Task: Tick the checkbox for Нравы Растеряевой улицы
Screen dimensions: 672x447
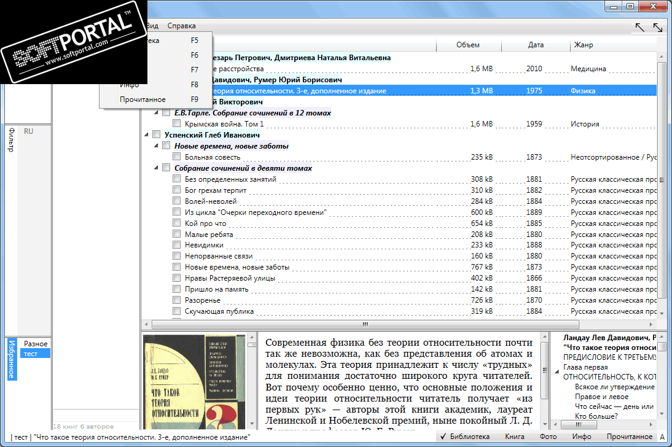Action: (x=176, y=278)
